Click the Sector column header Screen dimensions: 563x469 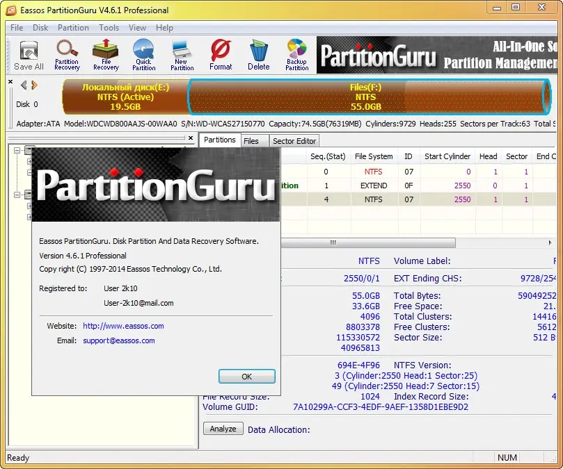[516, 156]
